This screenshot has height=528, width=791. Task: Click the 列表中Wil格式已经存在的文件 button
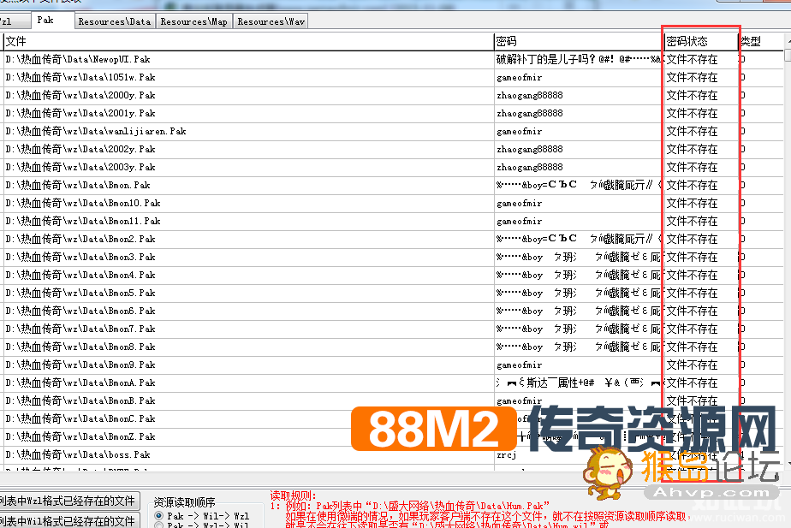(x=68, y=520)
